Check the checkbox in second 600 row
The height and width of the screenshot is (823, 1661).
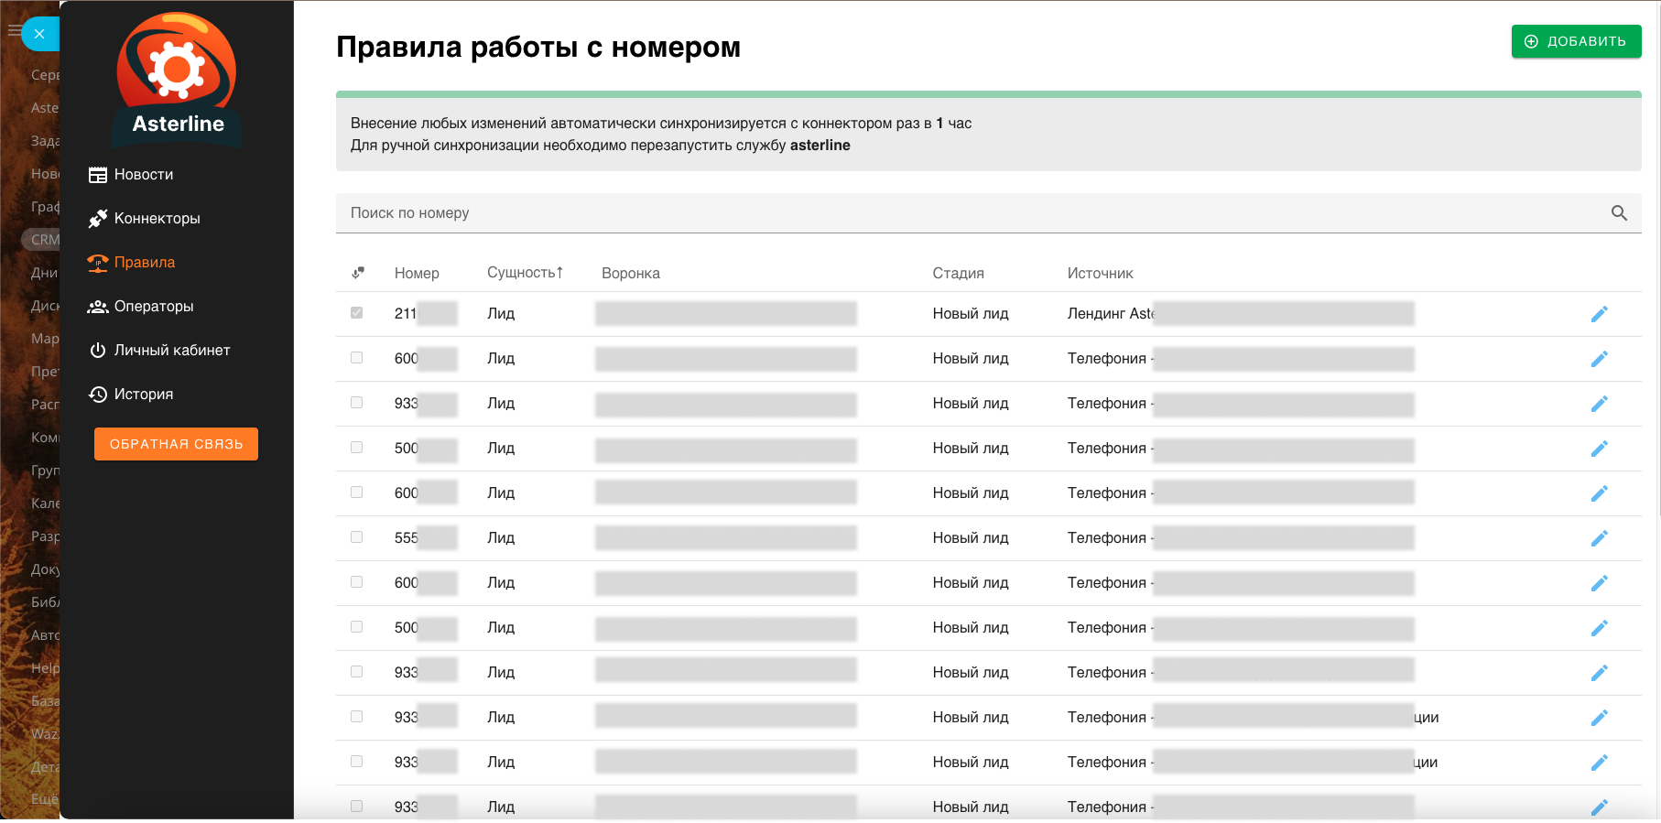(x=357, y=493)
